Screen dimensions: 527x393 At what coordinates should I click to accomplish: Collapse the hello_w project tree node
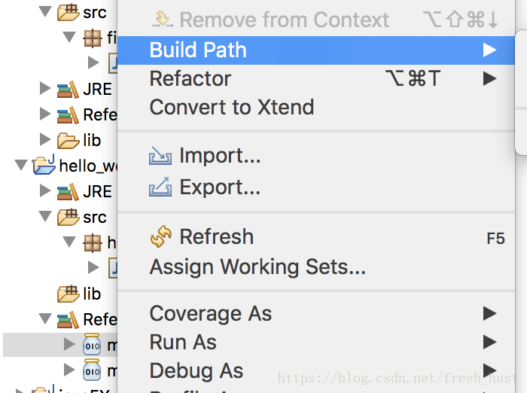pyautogui.click(x=20, y=166)
